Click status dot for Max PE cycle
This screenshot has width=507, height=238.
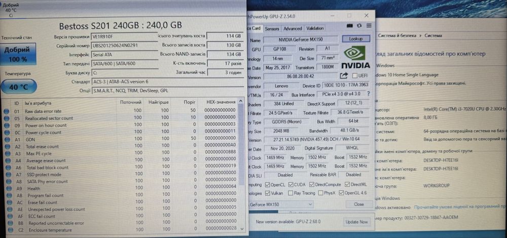tap(7, 153)
